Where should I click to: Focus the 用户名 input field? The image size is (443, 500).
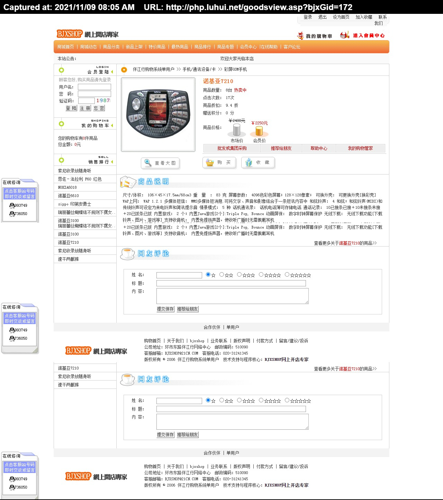pyautogui.click(x=94, y=87)
